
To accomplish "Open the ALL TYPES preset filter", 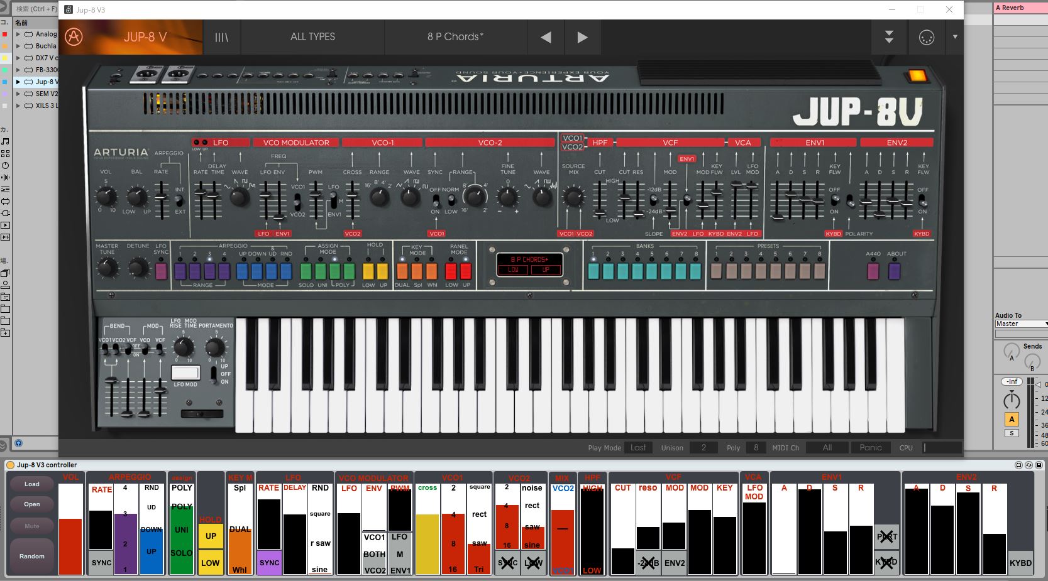I will coord(312,37).
